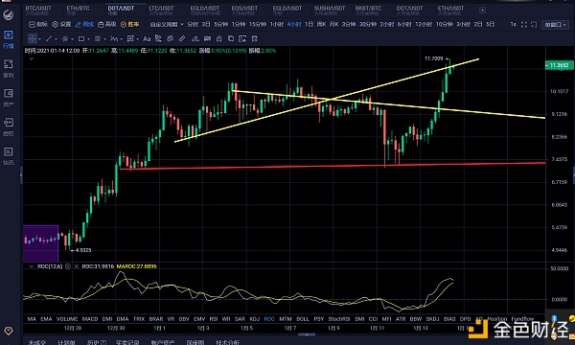Select the rectangle shape tool
575x345 pixels.
81,38
